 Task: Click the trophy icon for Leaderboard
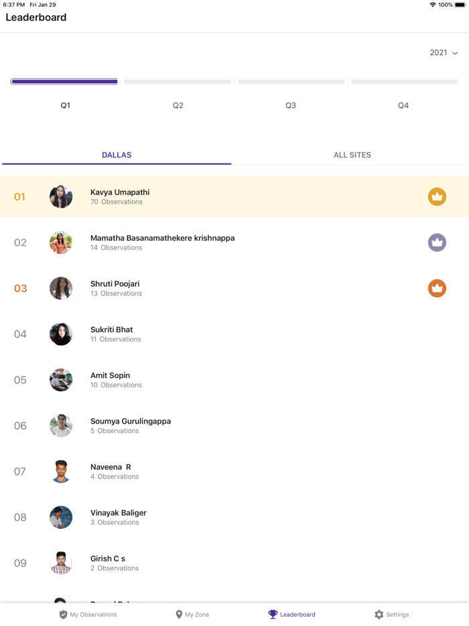(x=273, y=614)
